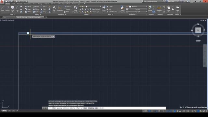208x117 pixels.
Task: Click the Group tool
Action: (150, 8)
